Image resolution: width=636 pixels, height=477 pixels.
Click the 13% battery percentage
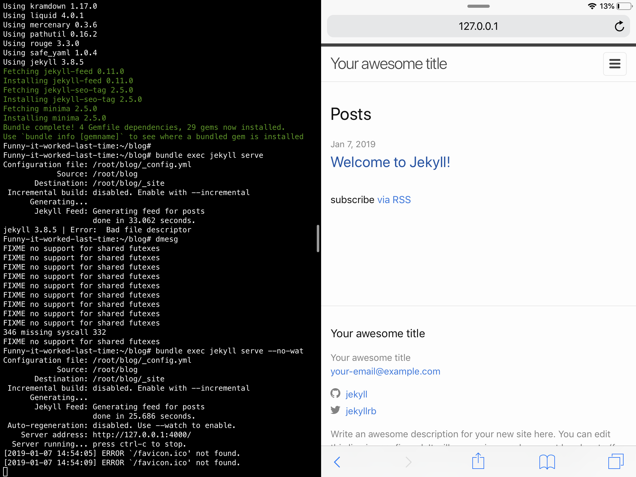[607, 6]
